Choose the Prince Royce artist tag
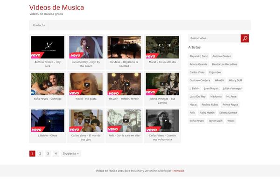Image resolution: width=280 pixels, height=187 pixels. (230, 105)
